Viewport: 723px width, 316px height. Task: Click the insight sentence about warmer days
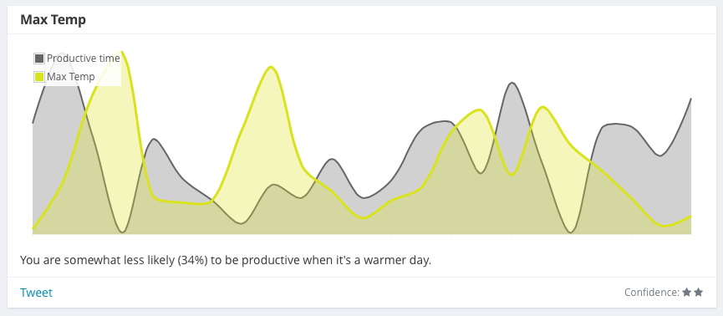(x=226, y=260)
